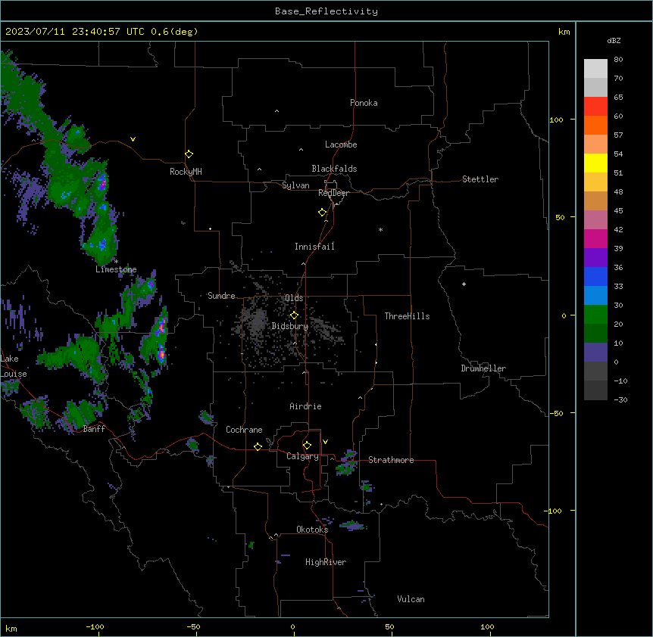Click the dBZ legend heading
Viewport: 653px width, 637px height.
614,40
